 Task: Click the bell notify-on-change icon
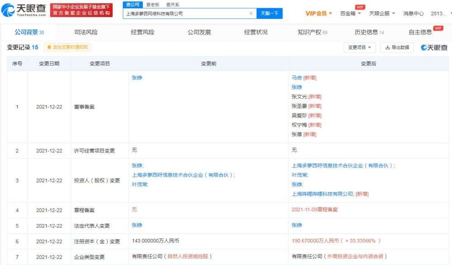[49, 47]
